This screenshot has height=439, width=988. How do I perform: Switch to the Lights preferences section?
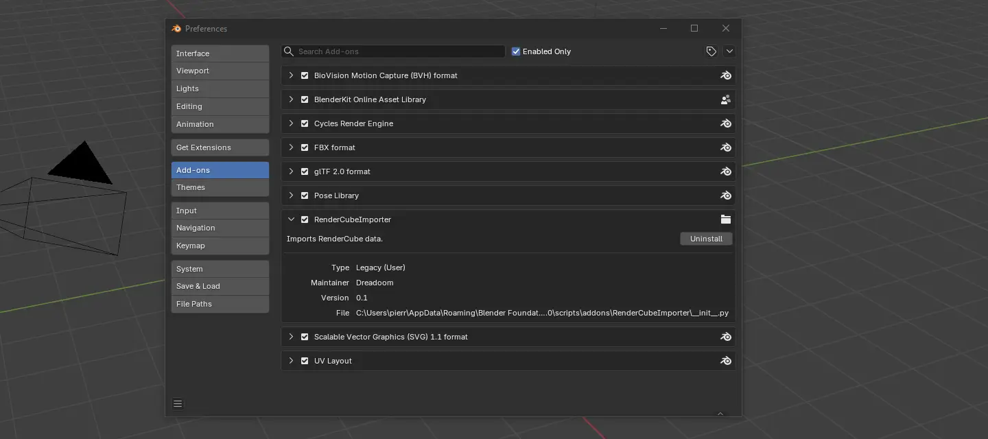click(x=220, y=88)
